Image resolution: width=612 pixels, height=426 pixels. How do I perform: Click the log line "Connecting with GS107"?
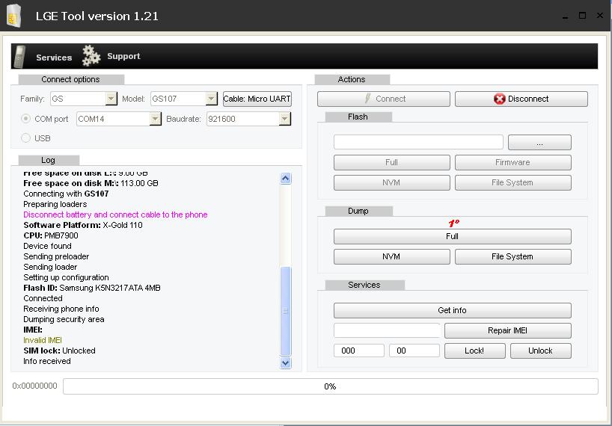coord(66,194)
